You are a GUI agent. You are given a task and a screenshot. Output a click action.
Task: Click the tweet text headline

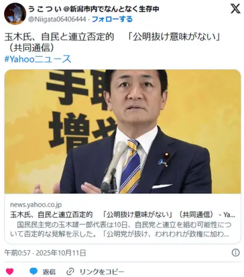[112, 37]
